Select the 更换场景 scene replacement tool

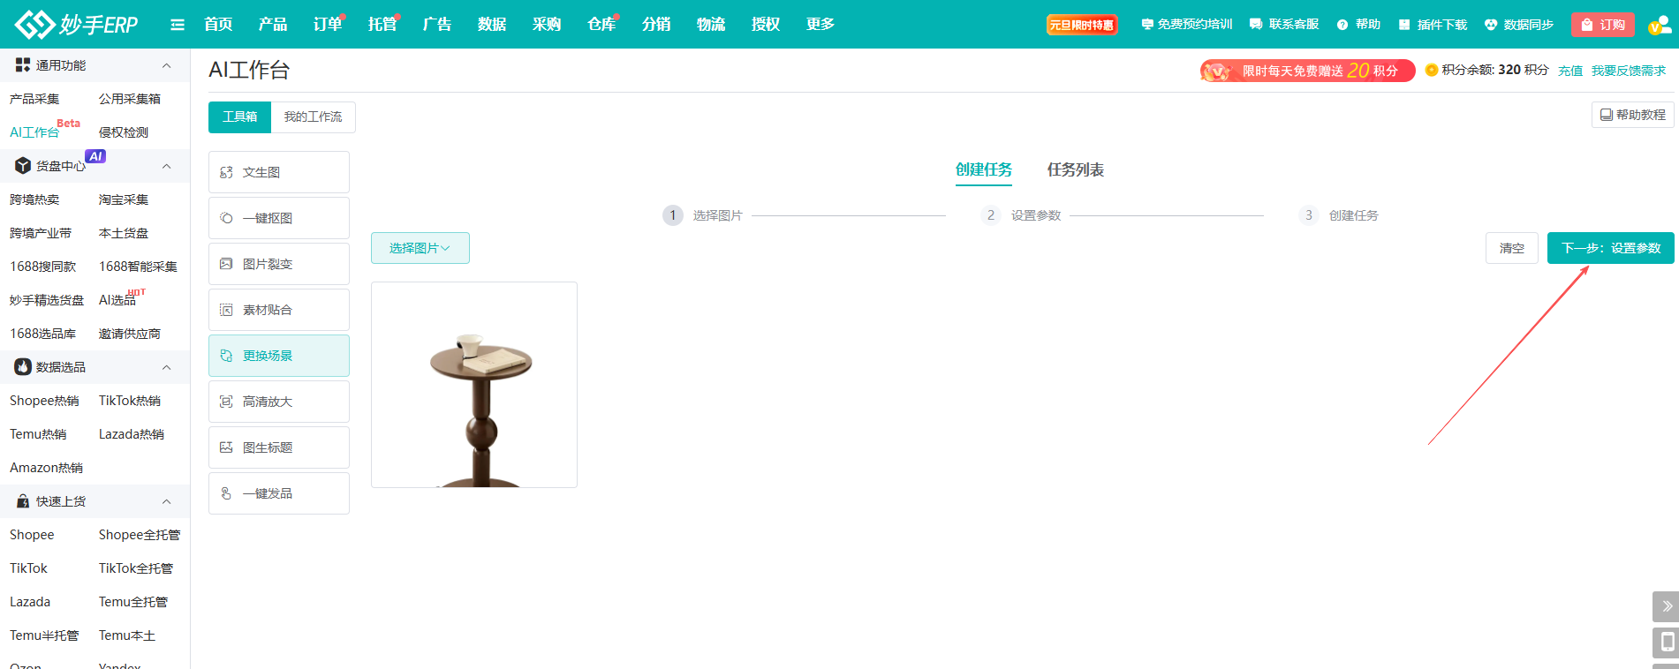tap(279, 356)
